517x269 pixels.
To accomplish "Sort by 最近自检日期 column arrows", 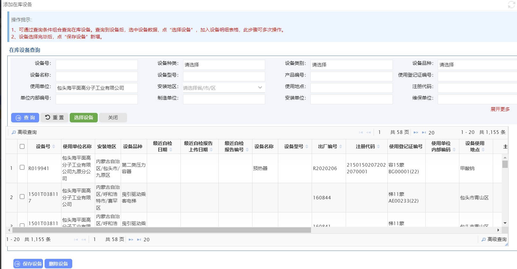I will [171, 150].
